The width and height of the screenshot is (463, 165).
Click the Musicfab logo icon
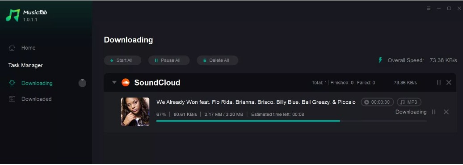[x=13, y=15]
